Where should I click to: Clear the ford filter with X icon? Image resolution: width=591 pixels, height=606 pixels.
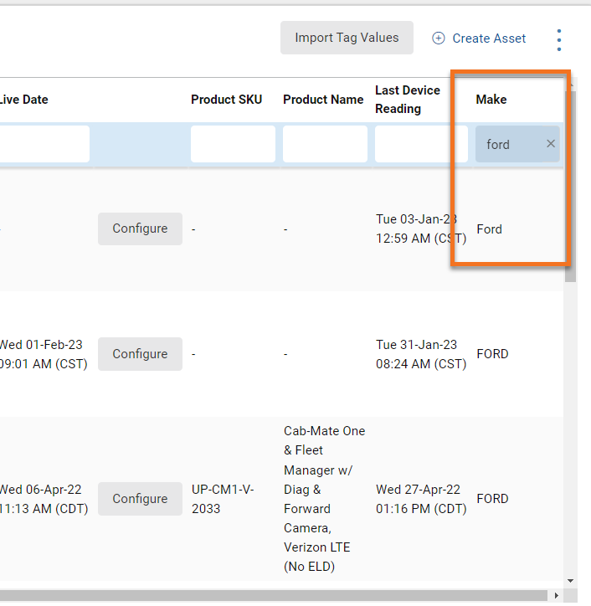[x=551, y=144]
